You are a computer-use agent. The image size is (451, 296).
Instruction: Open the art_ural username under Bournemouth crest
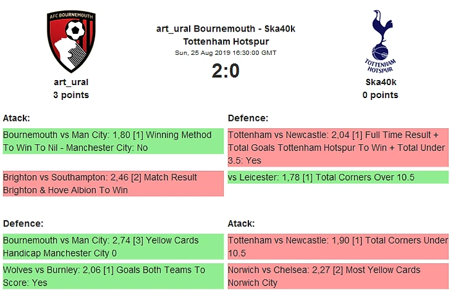pos(71,82)
